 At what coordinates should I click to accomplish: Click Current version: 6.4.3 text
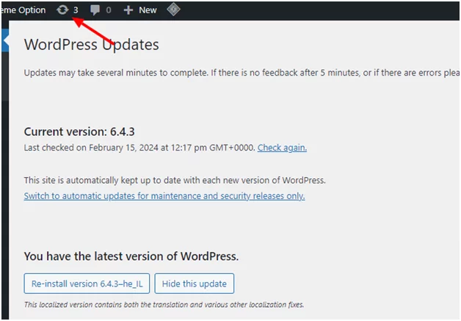tap(79, 131)
